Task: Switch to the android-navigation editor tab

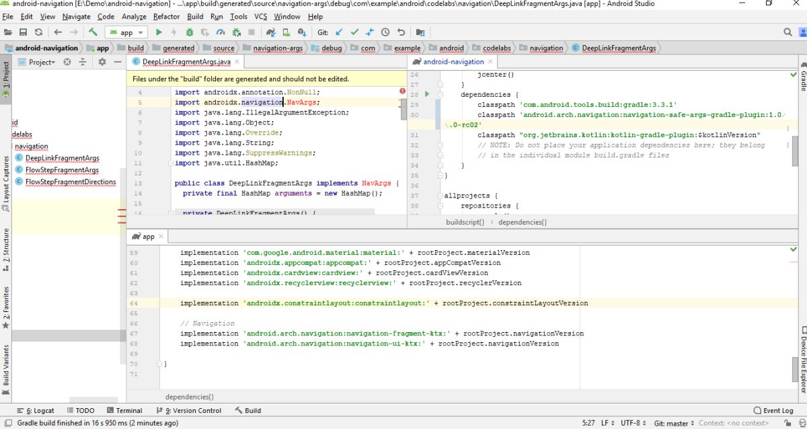Action: tap(452, 62)
